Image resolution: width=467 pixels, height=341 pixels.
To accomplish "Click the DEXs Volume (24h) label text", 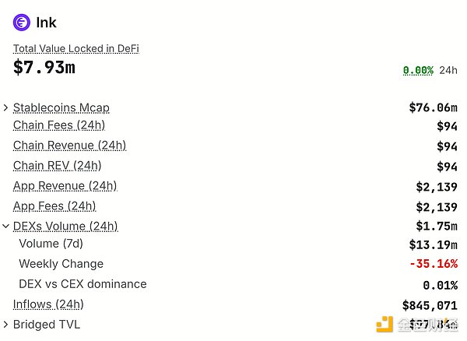I will (x=65, y=227).
